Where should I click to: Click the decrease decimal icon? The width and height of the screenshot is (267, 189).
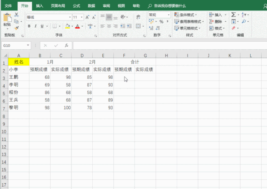tap(158, 28)
